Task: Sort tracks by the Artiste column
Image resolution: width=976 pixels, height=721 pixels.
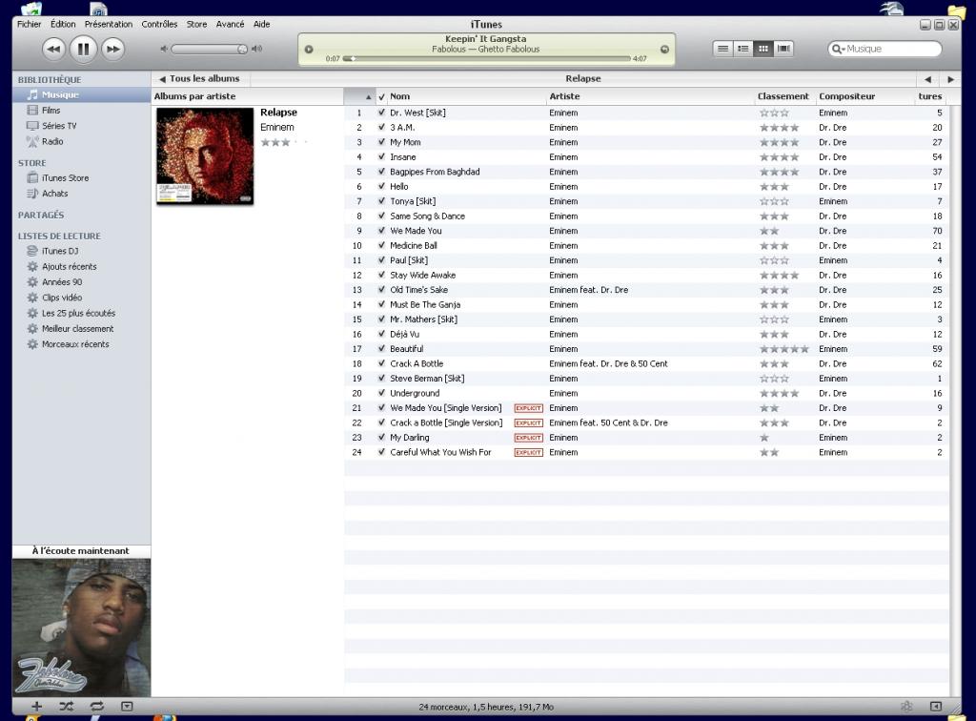Action: tap(650, 96)
